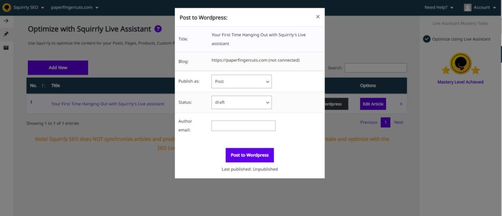The height and width of the screenshot is (216, 502).
Task: Toggle the Optimize Using Live Assistant checkmark
Action: click(x=427, y=39)
